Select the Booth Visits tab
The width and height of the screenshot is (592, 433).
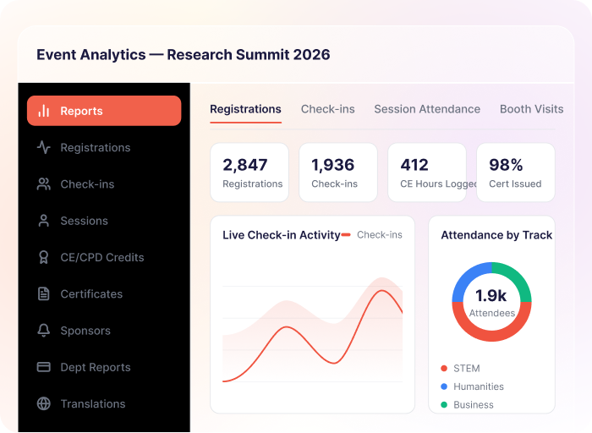[532, 109]
